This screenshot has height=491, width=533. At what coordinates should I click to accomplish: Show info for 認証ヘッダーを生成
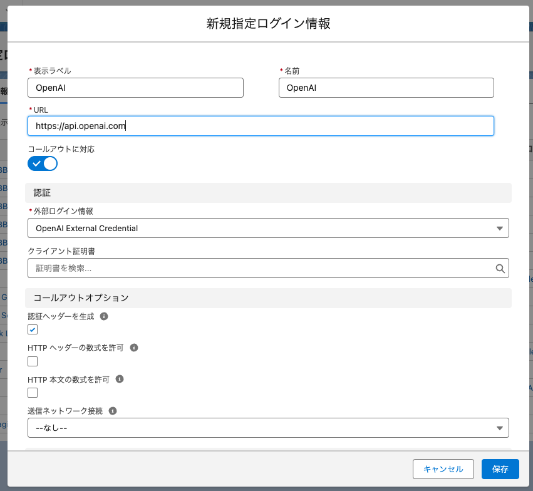click(104, 316)
